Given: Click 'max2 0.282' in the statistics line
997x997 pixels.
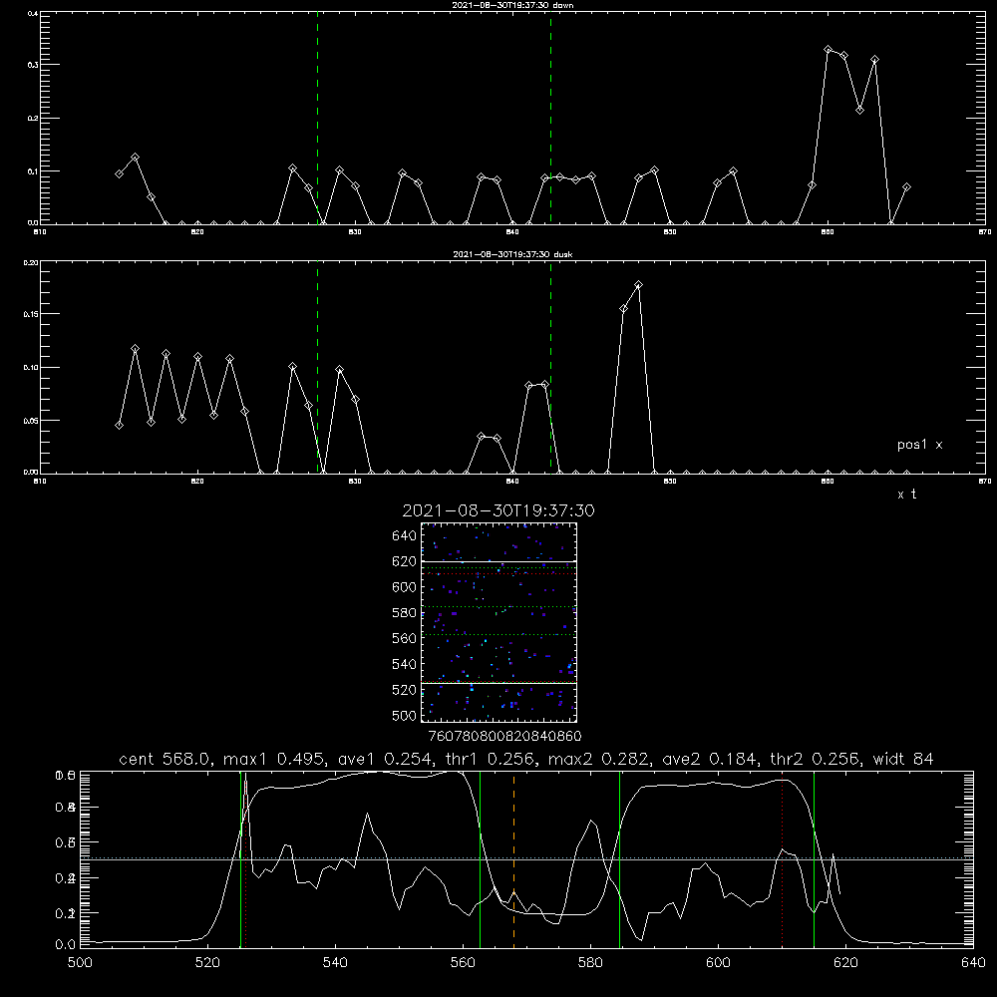Looking at the screenshot, I should pyautogui.click(x=597, y=759).
